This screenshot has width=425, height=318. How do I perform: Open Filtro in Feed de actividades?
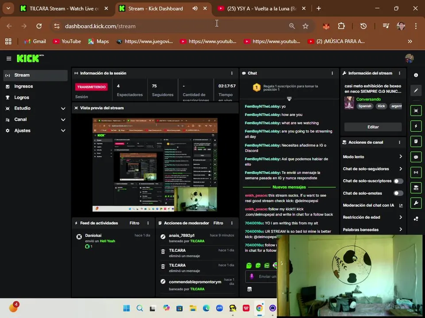tap(135, 223)
